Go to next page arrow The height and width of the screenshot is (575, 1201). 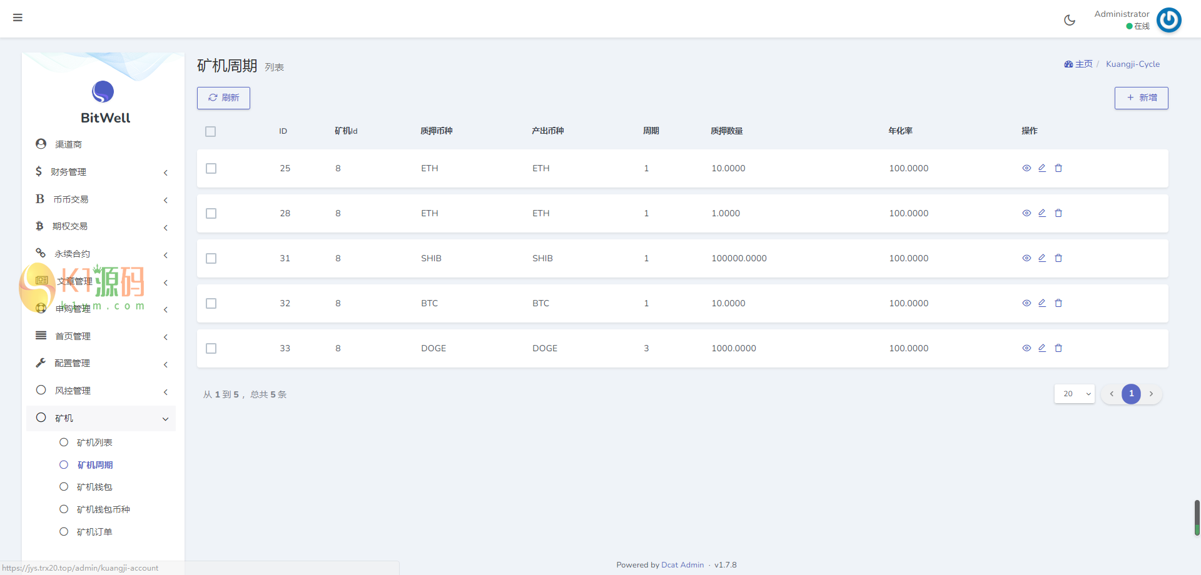(1151, 394)
